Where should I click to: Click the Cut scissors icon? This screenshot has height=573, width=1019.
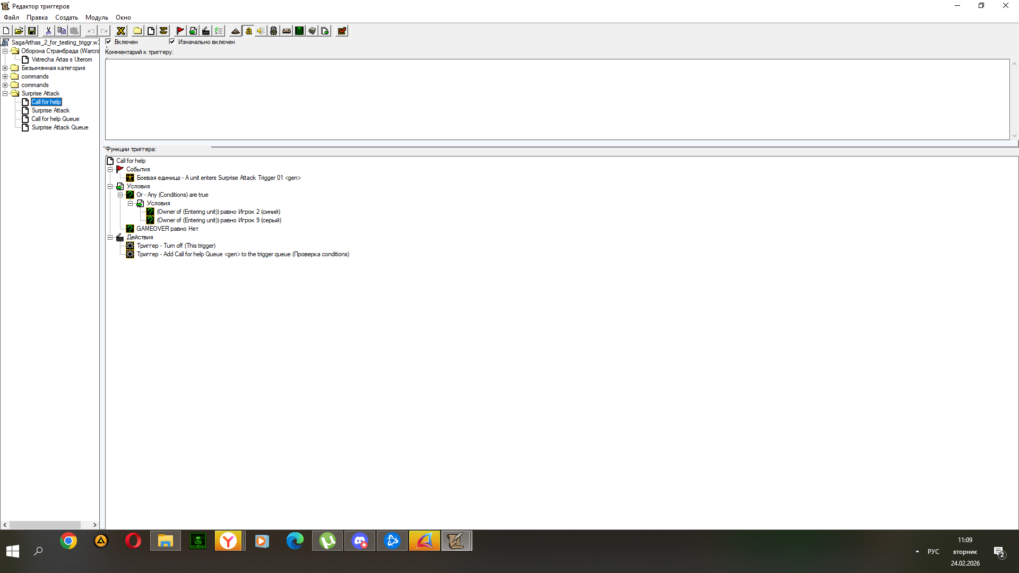point(48,31)
